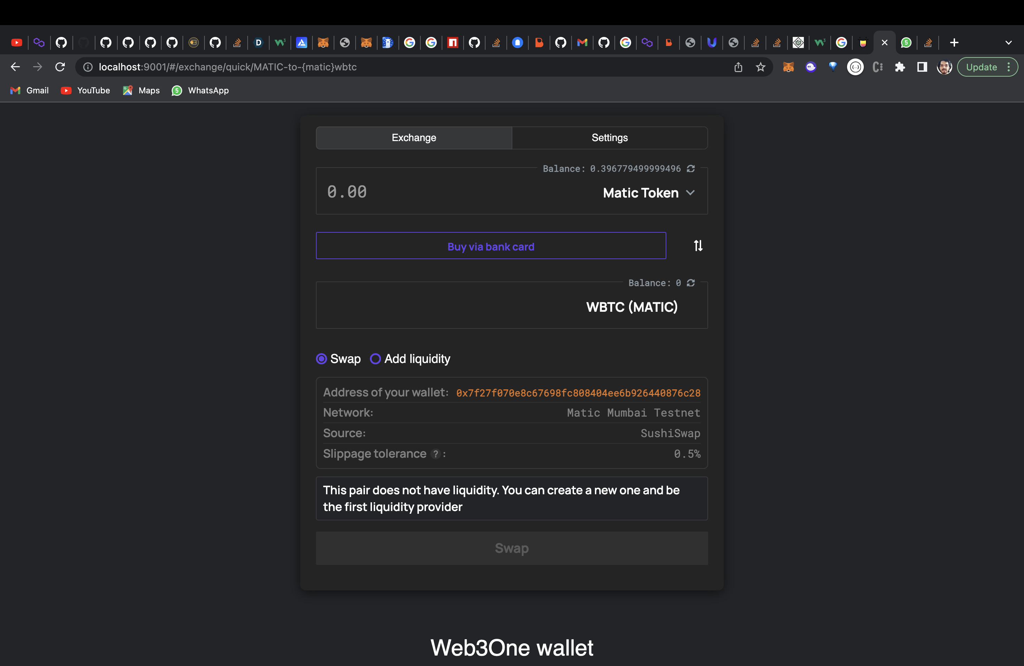Click the balance refresh icon next to WBTC
Screen dimensions: 1024x666
pyautogui.click(x=690, y=282)
